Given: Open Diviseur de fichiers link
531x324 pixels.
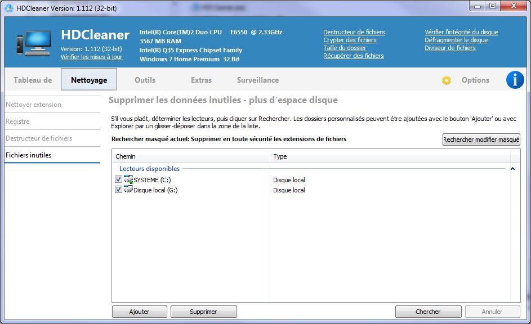Looking at the screenshot, I should click(x=450, y=48).
